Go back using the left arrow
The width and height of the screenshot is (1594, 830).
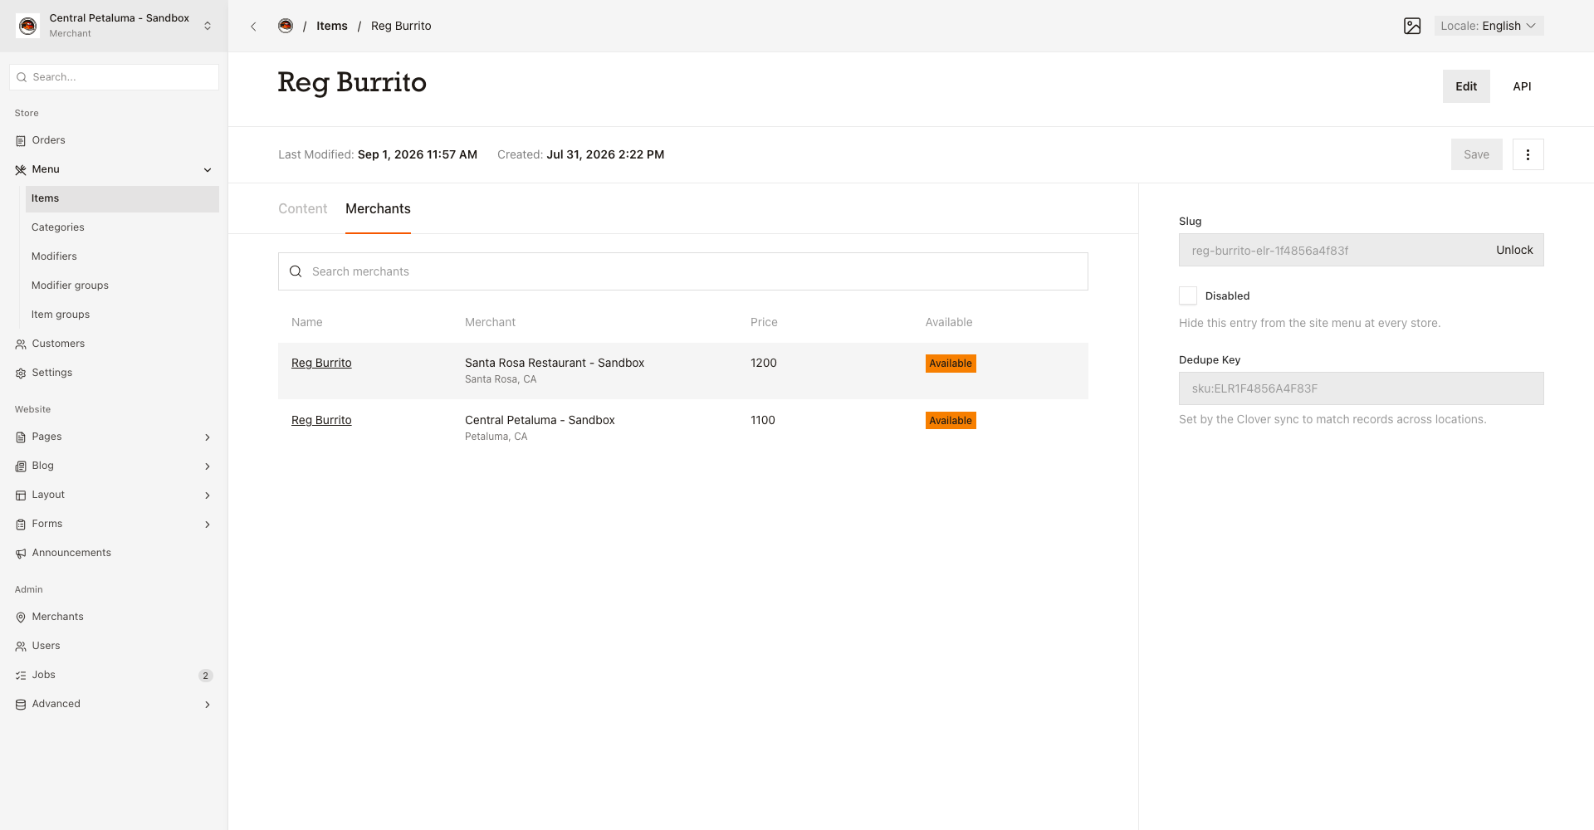tap(254, 27)
